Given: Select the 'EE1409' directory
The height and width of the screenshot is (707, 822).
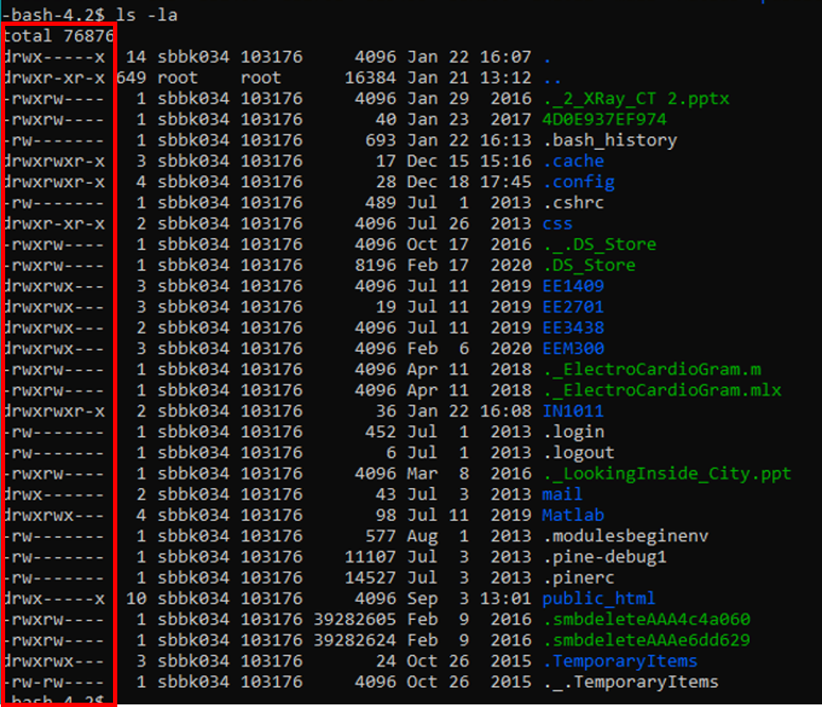Looking at the screenshot, I should 573,286.
